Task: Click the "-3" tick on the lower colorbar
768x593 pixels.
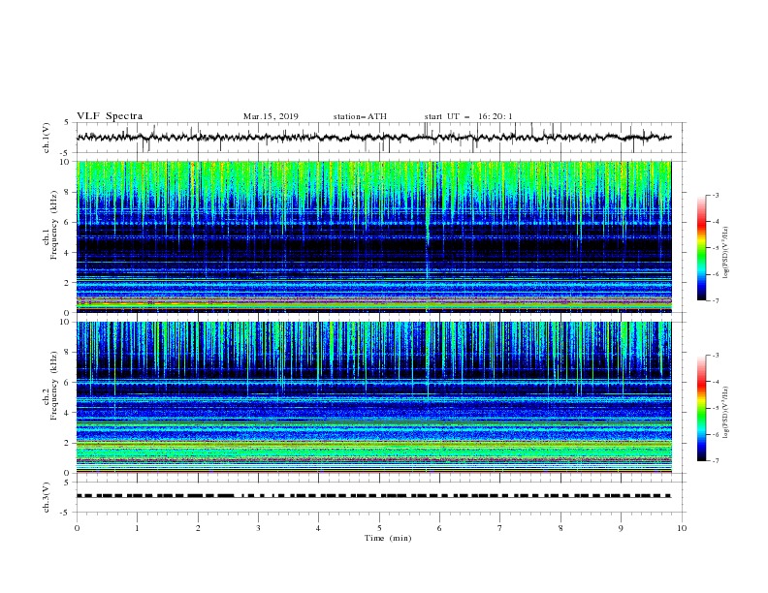Action: click(715, 356)
